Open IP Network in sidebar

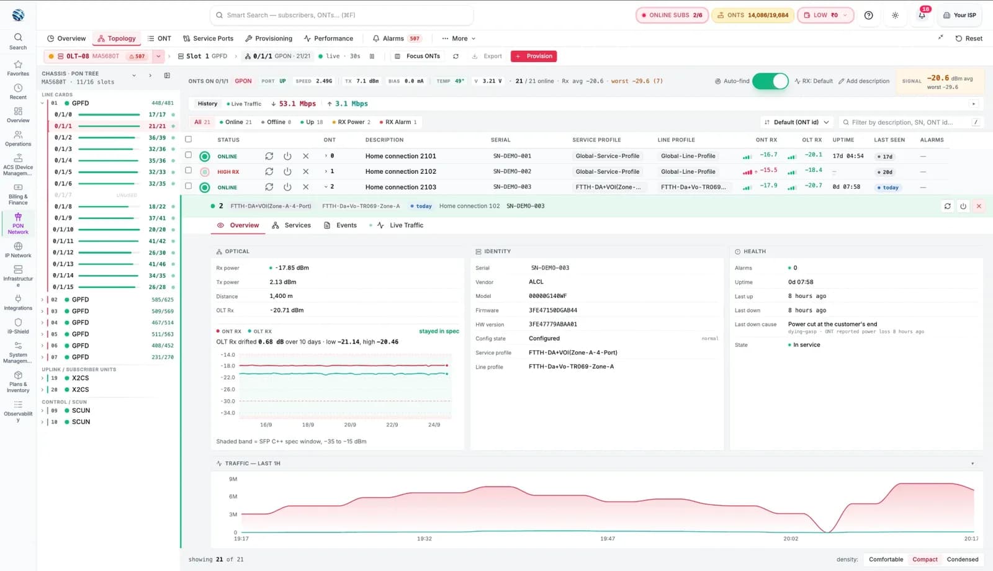pos(18,250)
